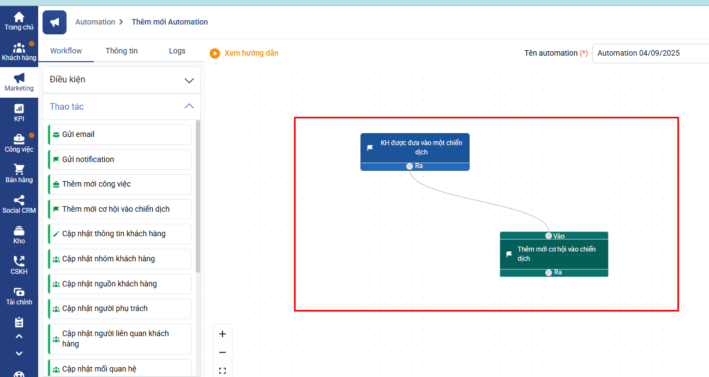Screen dimensions: 709x377
Task: Open Social CRM share icon
Action: coord(19,204)
